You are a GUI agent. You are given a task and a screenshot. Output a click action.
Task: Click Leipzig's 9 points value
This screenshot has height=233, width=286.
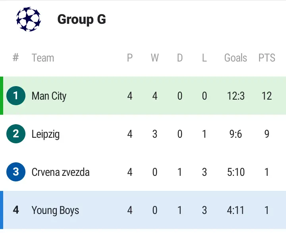click(267, 134)
